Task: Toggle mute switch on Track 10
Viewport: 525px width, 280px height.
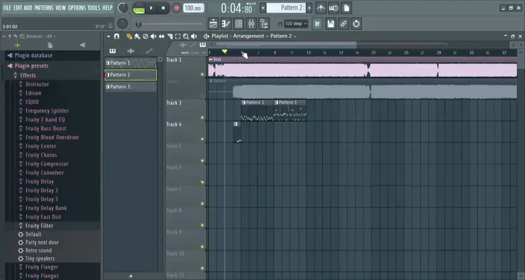Action: pos(202,268)
